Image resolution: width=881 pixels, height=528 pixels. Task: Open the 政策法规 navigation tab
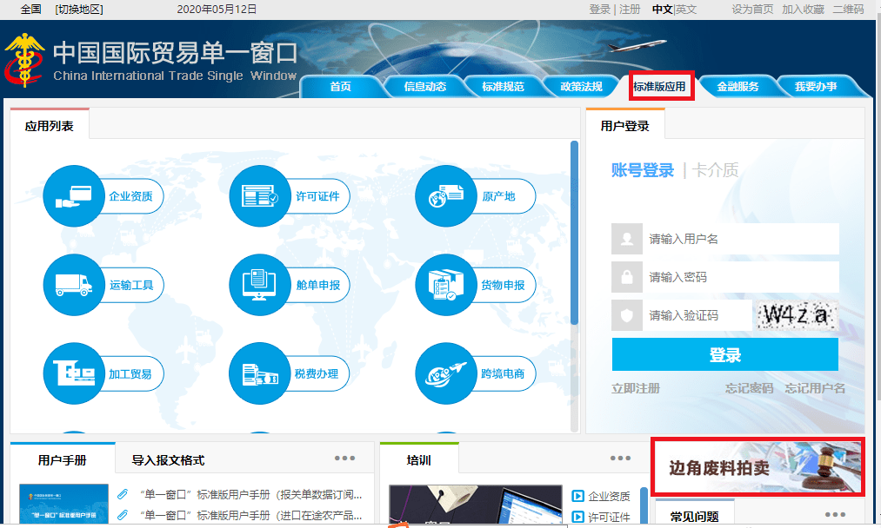pyautogui.click(x=582, y=87)
